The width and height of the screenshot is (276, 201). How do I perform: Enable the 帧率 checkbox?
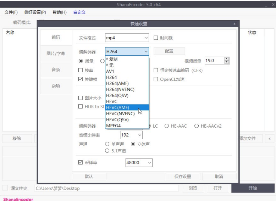coord(81,70)
